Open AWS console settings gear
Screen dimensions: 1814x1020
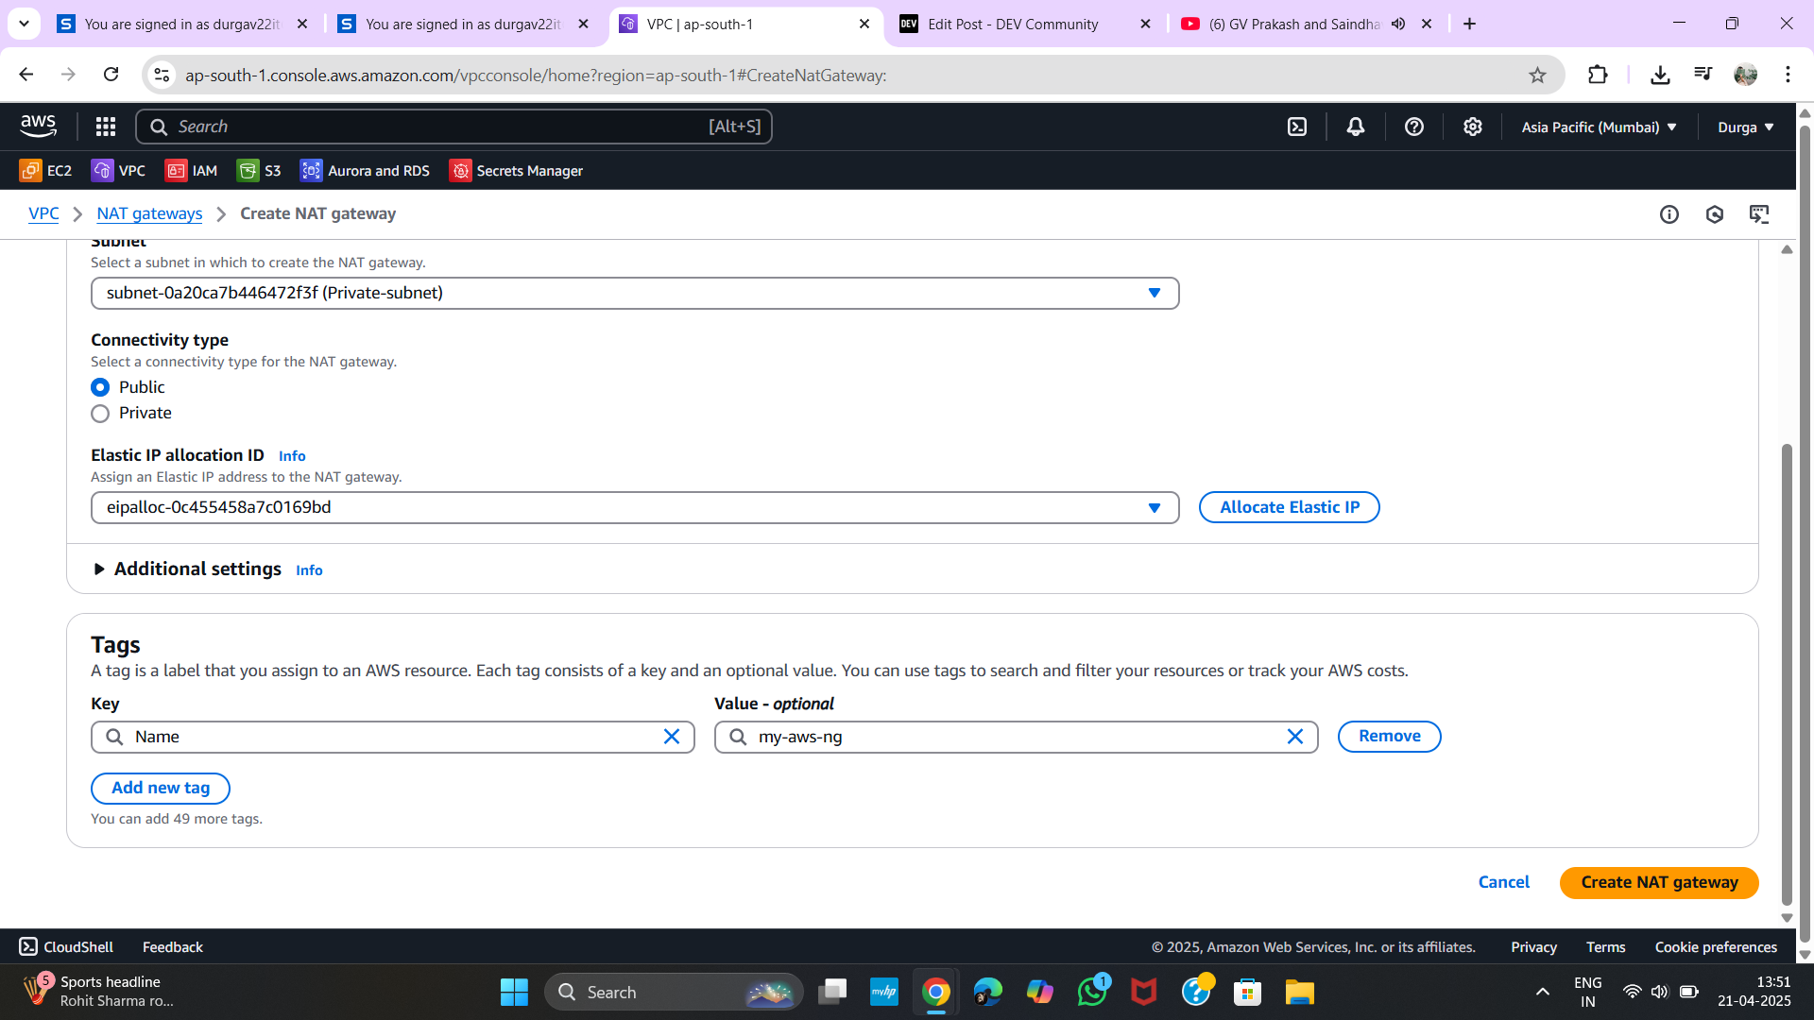[1473, 127]
